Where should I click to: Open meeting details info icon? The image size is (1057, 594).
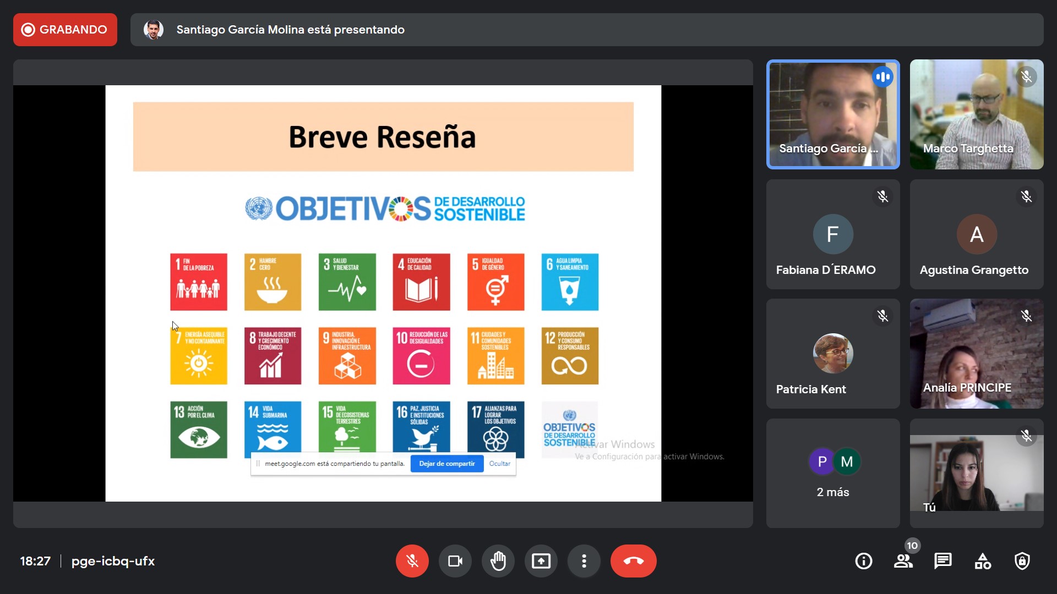tap(864, 561)
